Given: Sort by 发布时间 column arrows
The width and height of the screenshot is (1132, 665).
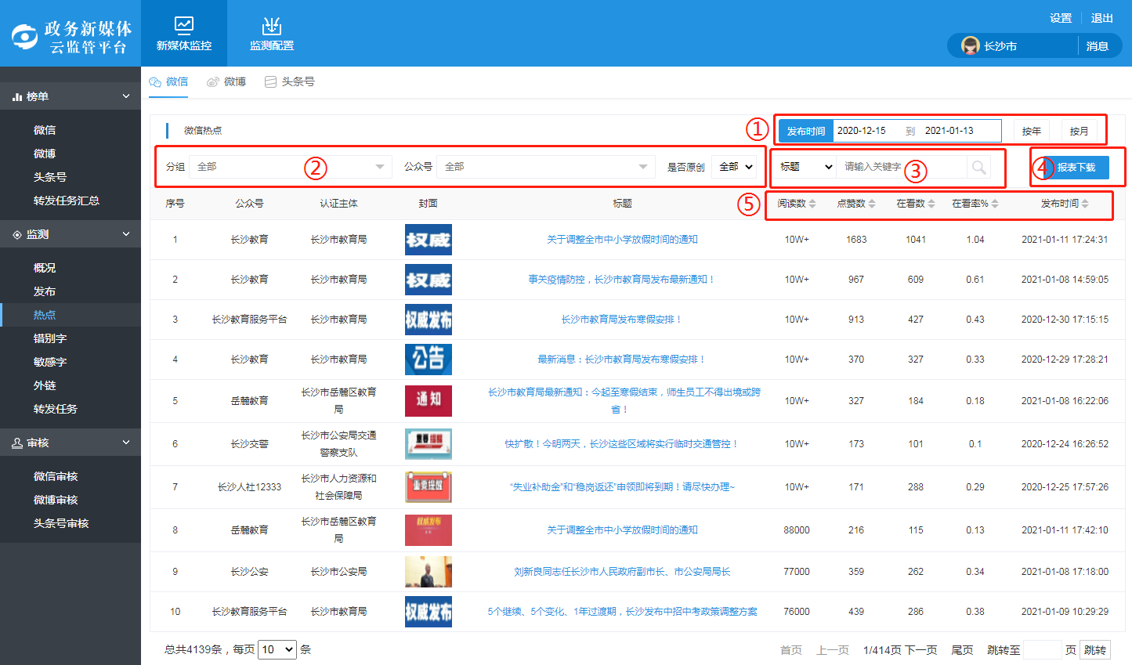Looking at the screenshot, I should click(1085, 204).
